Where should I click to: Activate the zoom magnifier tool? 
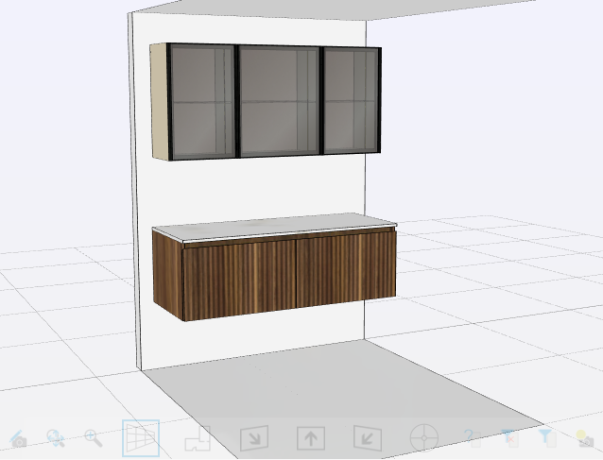point(93,437)
